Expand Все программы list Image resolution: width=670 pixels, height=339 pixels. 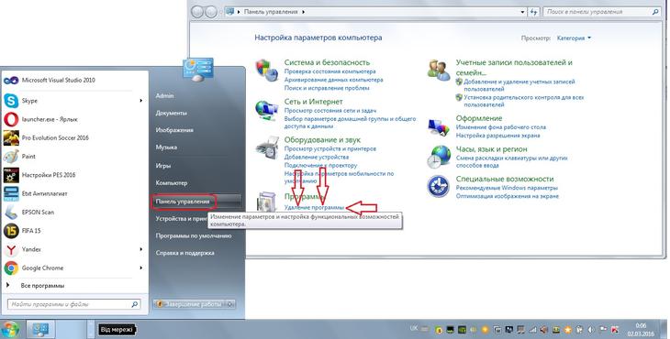click(x=42, y=286)
